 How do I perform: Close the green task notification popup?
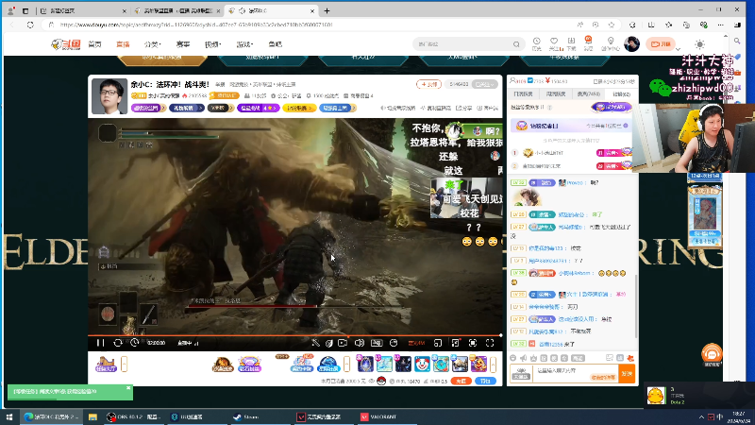(x=128, y=387)
